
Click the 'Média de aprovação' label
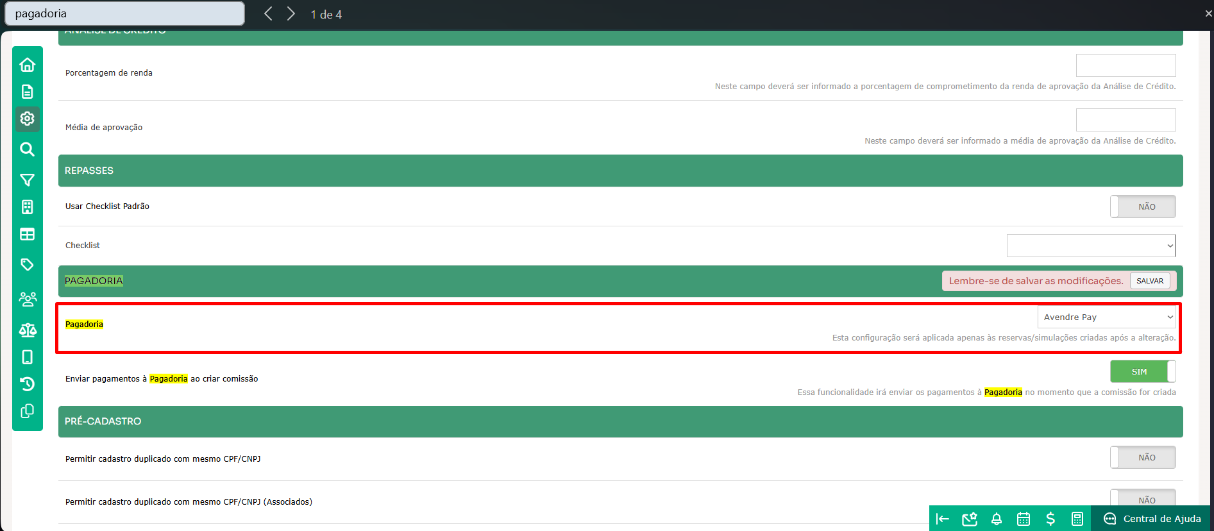click(x=104, y=127)
